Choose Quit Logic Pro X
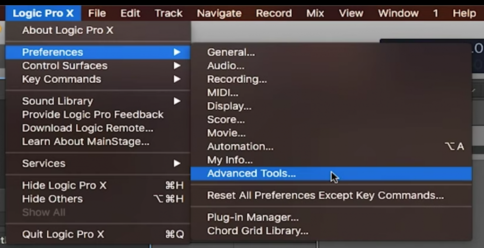The width and height of the screenshot is (484, 248). (x=98, y=234)
